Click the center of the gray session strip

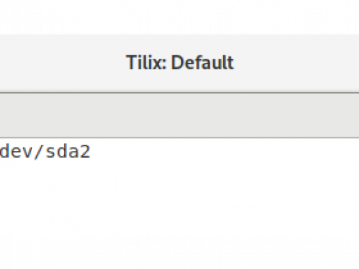click(x=179, y=115)
